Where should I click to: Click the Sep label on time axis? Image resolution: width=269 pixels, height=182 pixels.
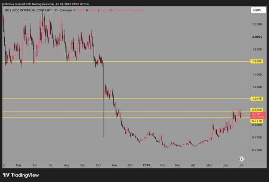(83, 165)
